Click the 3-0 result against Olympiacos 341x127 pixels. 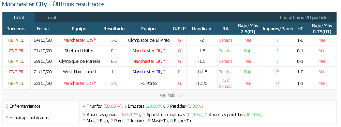pyautogui.click(x=114, y=40)
